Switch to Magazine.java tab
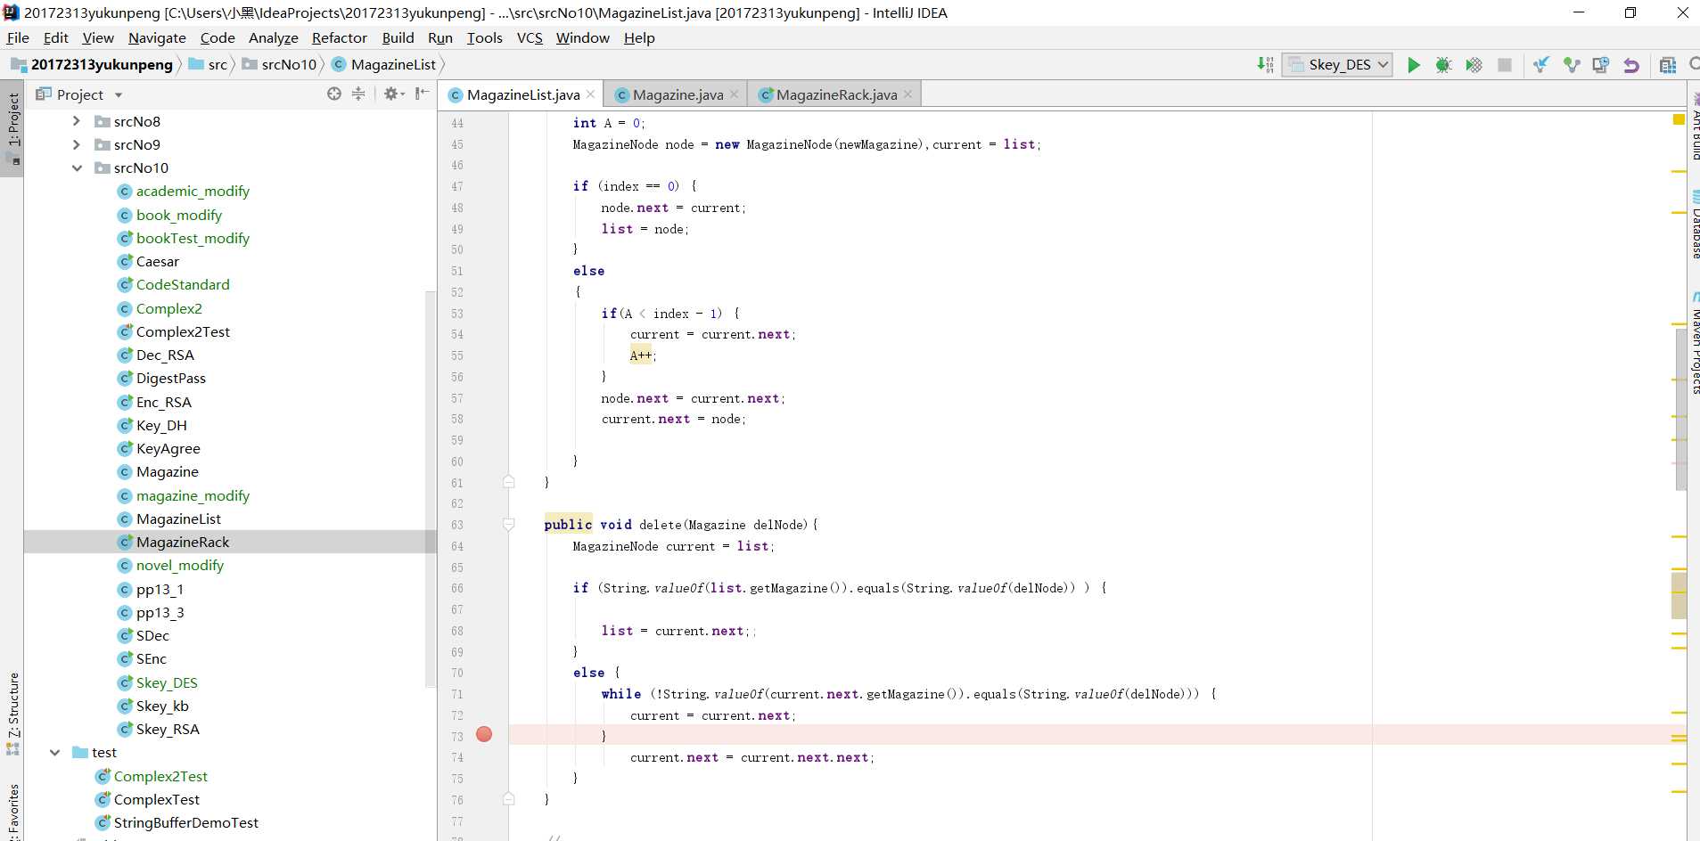The width and height of the screenshot is (1700, 841). pyautogui.click(x=678, y=94)
